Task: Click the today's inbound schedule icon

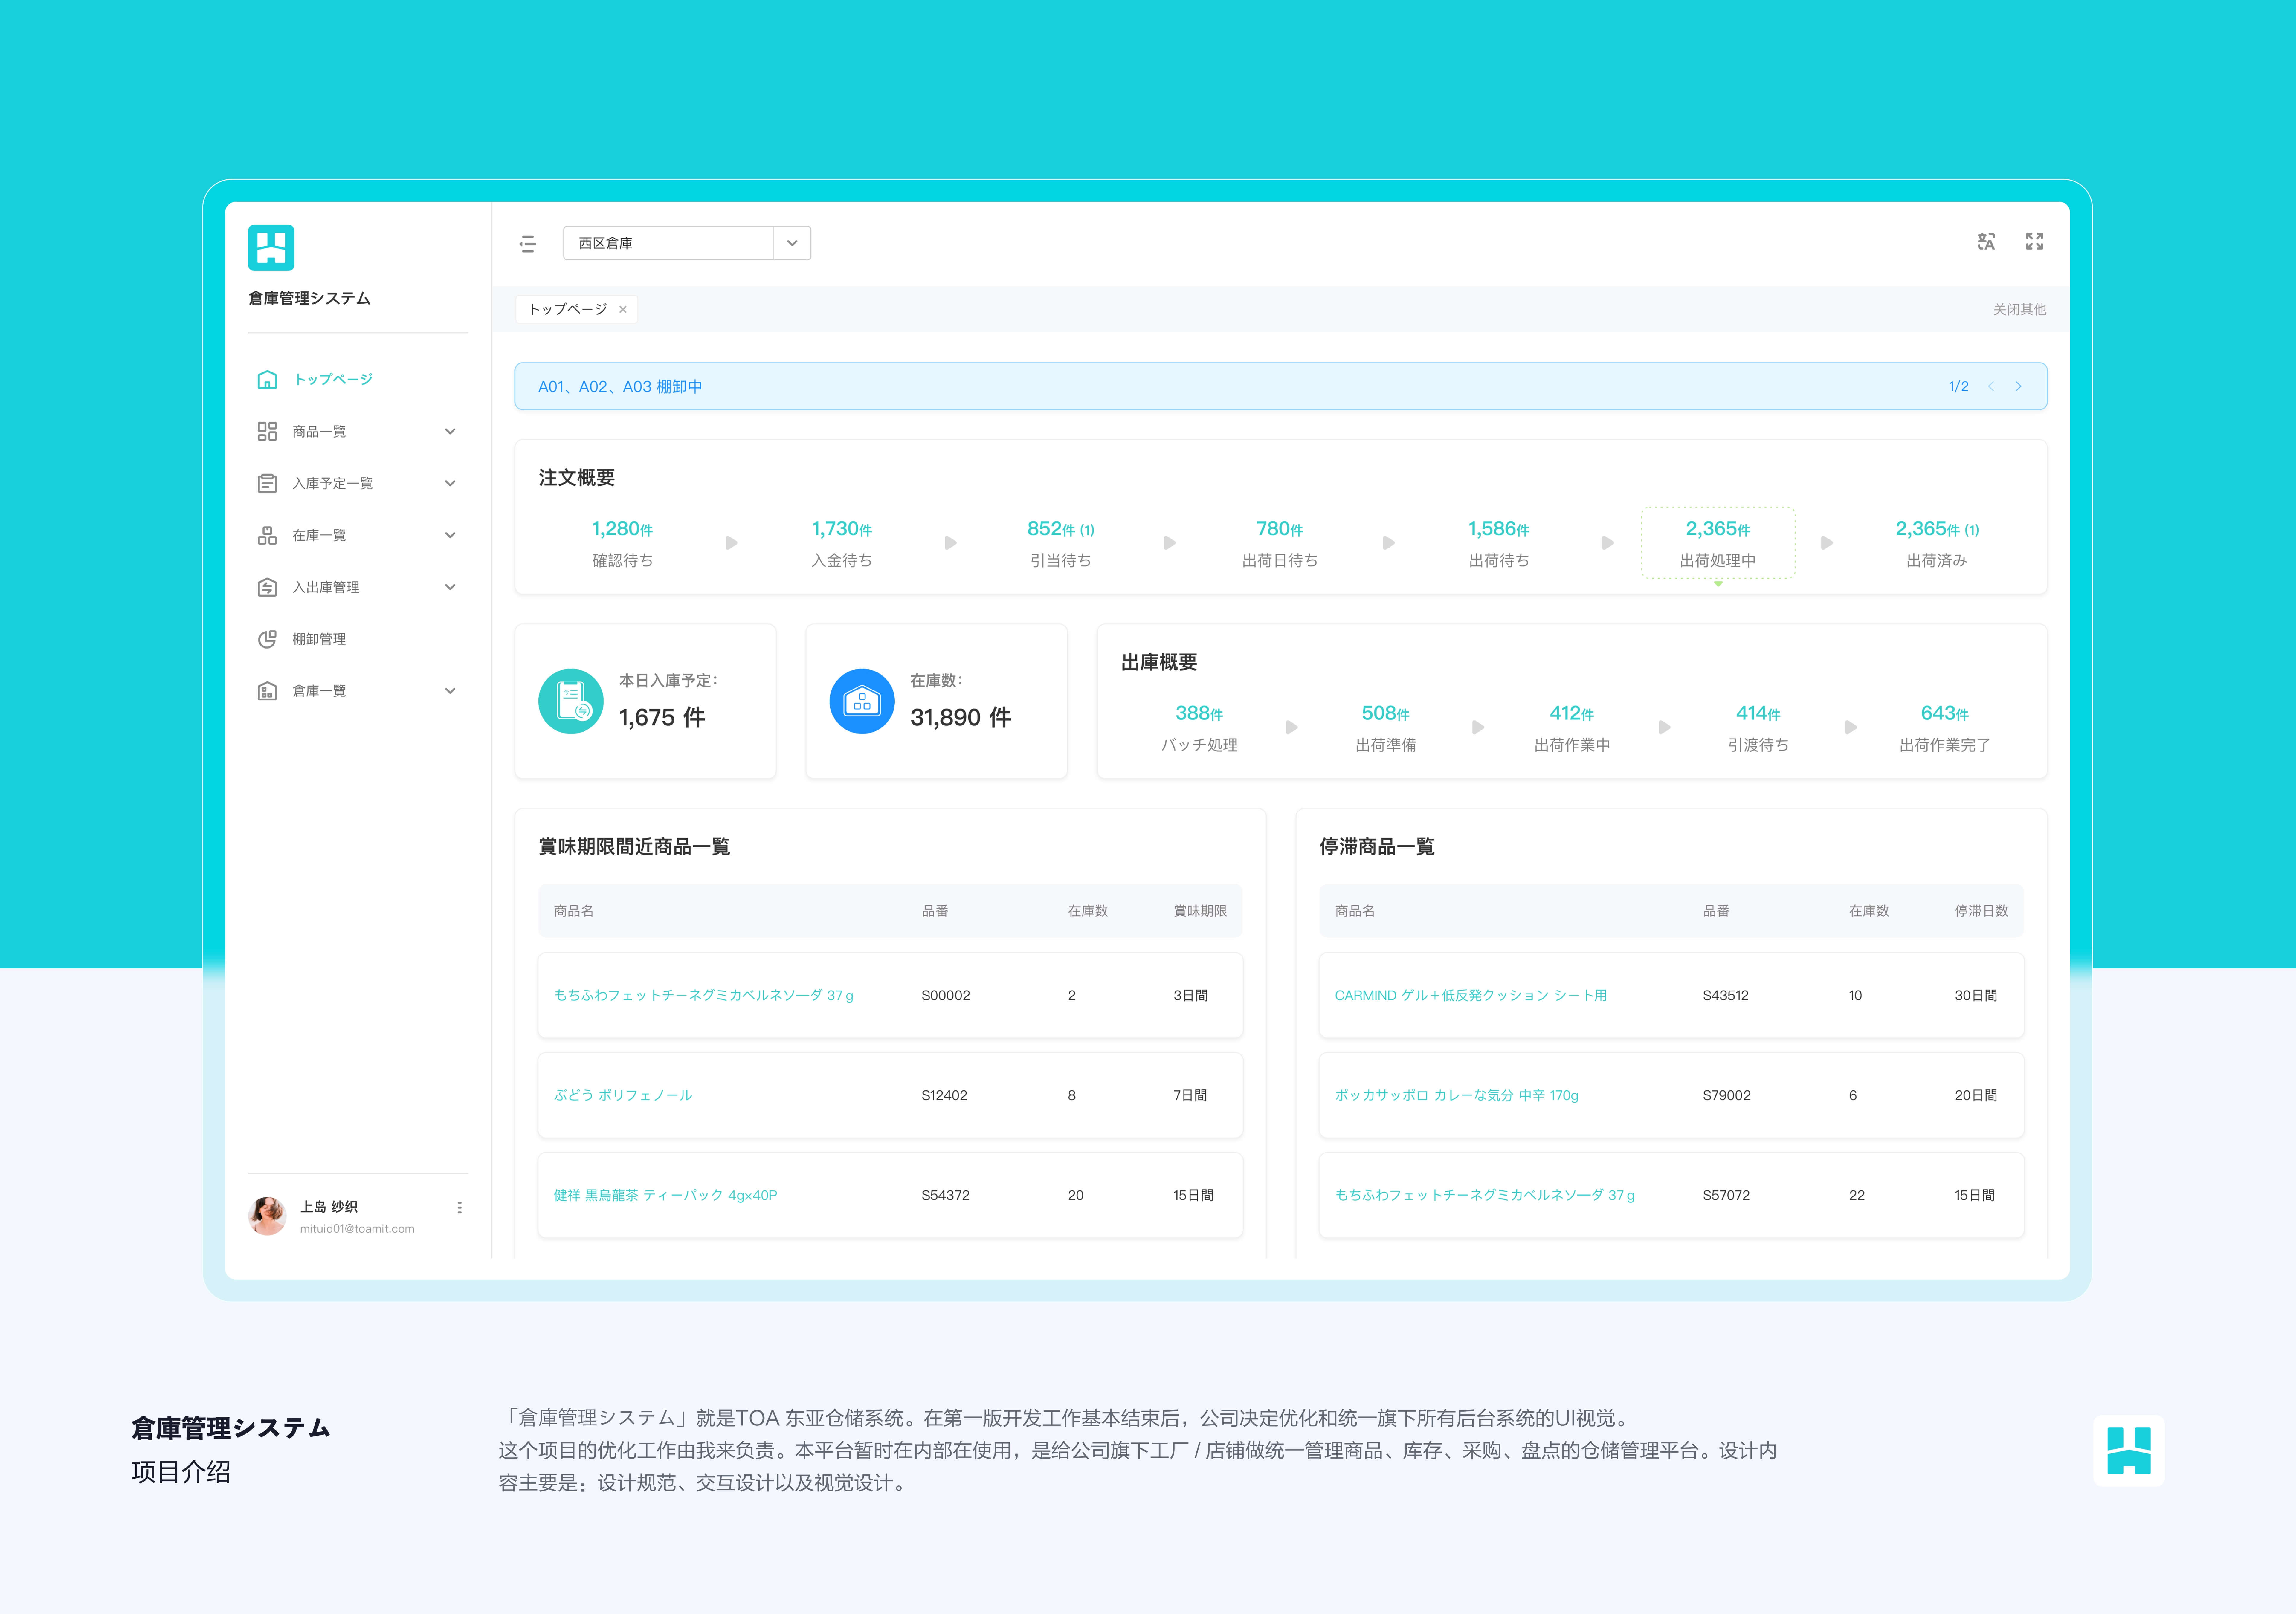Action: coord(571,701)
